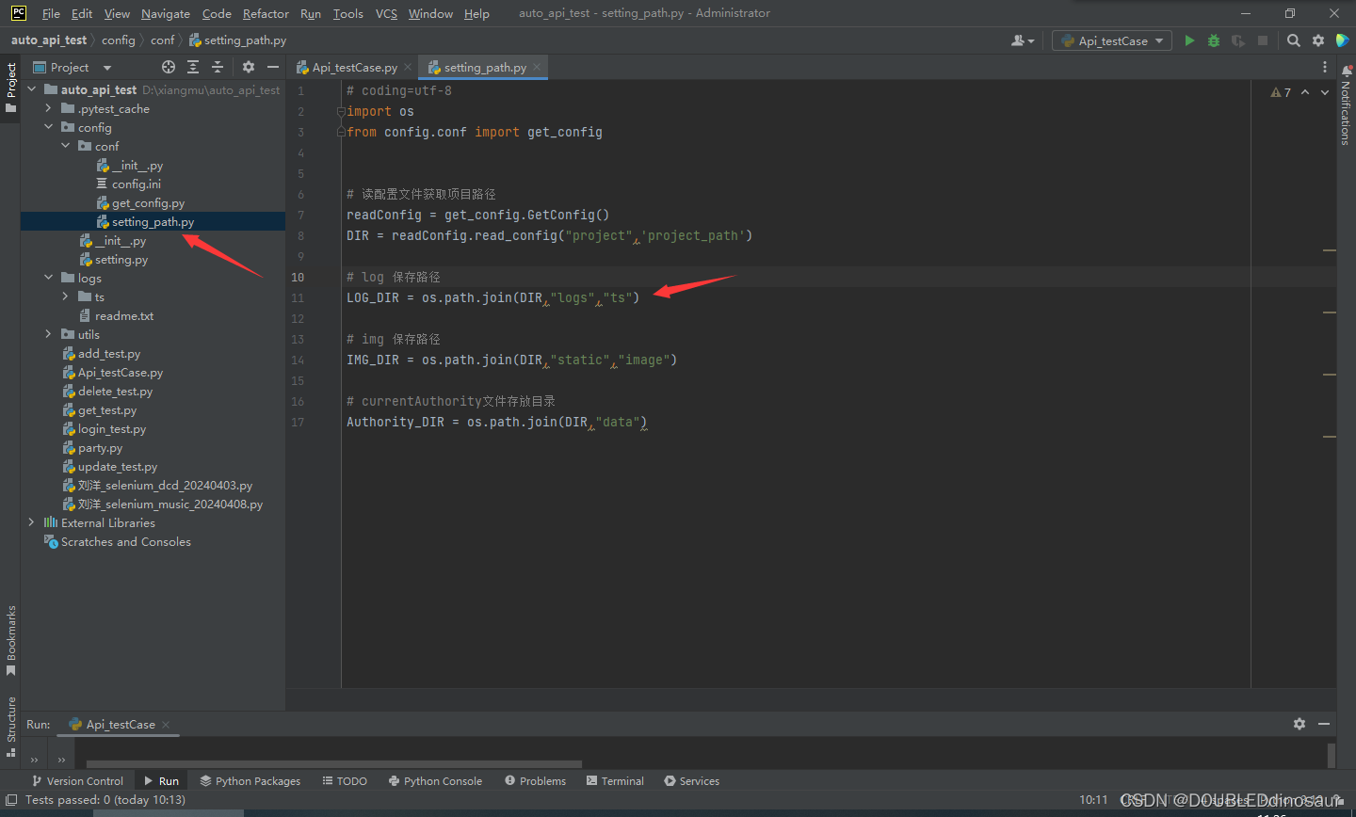
Task: Open Notifications bell icon
Action: 1345,69
